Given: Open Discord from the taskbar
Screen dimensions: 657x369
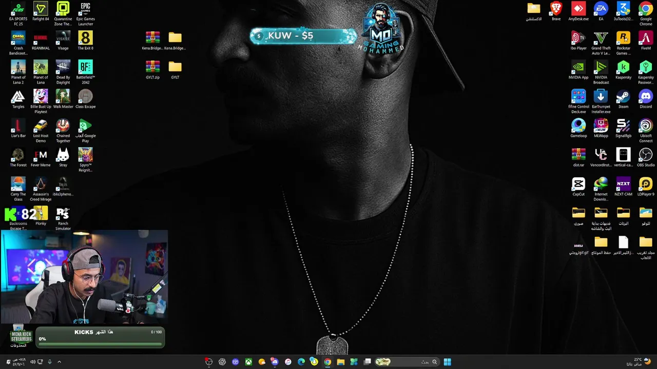Looking at the screenshot, I should tap(275, 362).
